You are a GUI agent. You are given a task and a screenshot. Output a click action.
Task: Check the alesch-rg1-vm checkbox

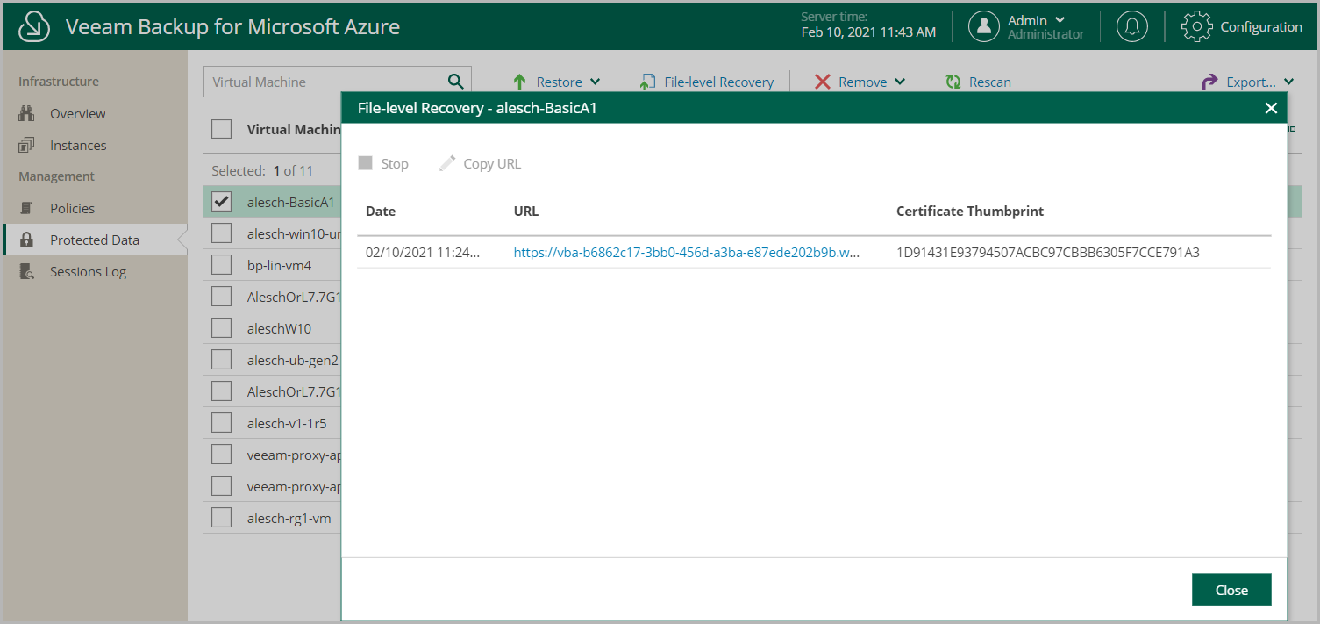(x=222, y=518)
